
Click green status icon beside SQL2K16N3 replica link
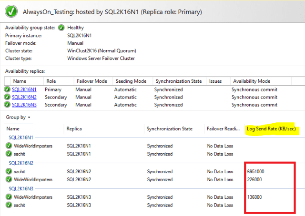pos(7,105)
